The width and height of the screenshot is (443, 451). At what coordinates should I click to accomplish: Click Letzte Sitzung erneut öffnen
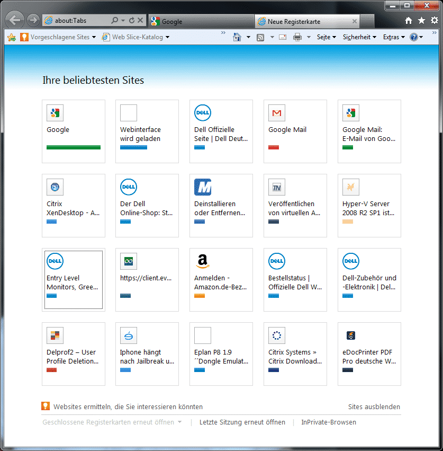[x=242, y=422]
